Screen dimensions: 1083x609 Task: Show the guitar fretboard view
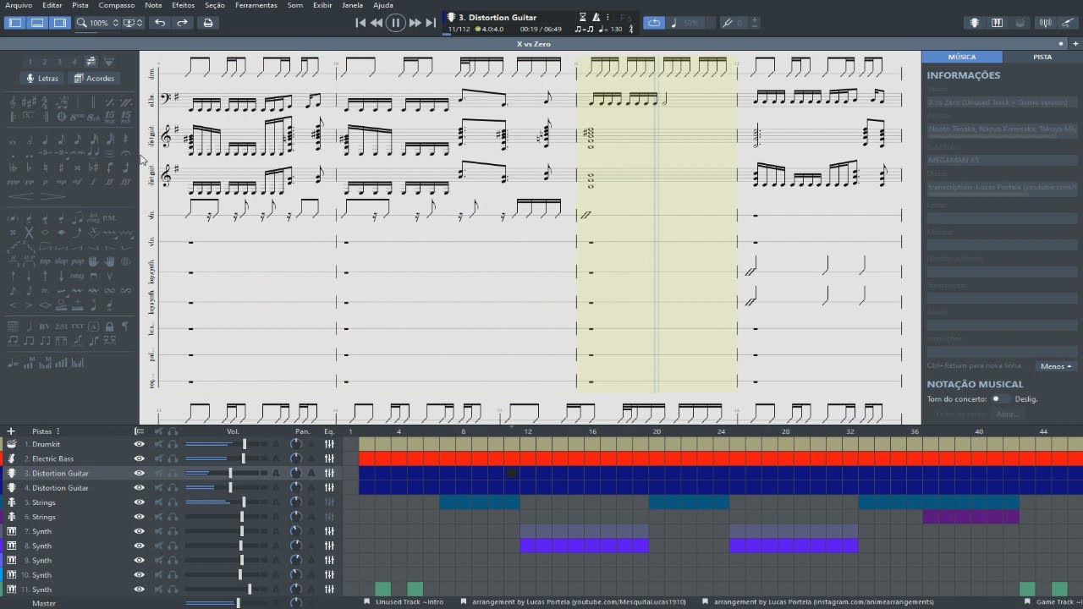point(975,23)
